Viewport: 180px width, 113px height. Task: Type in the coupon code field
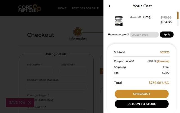tap(144, 34)
